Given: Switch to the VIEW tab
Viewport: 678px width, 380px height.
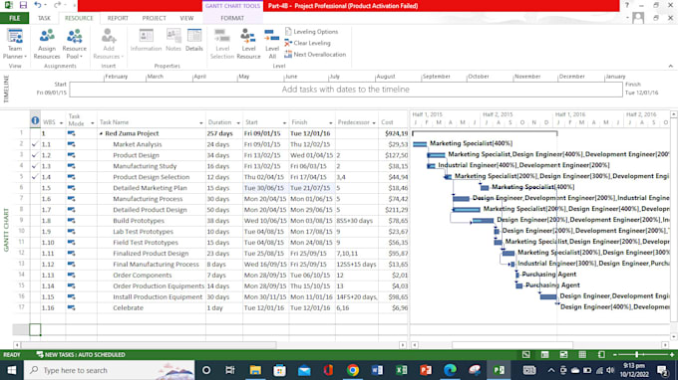Looking at the screenshot, I should [186, 18].
